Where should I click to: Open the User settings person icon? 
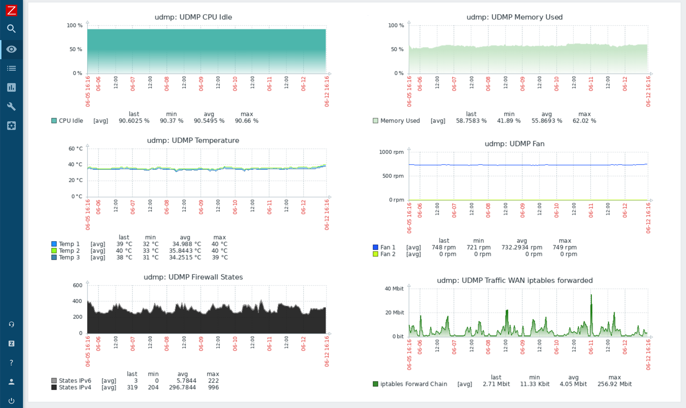11,382
